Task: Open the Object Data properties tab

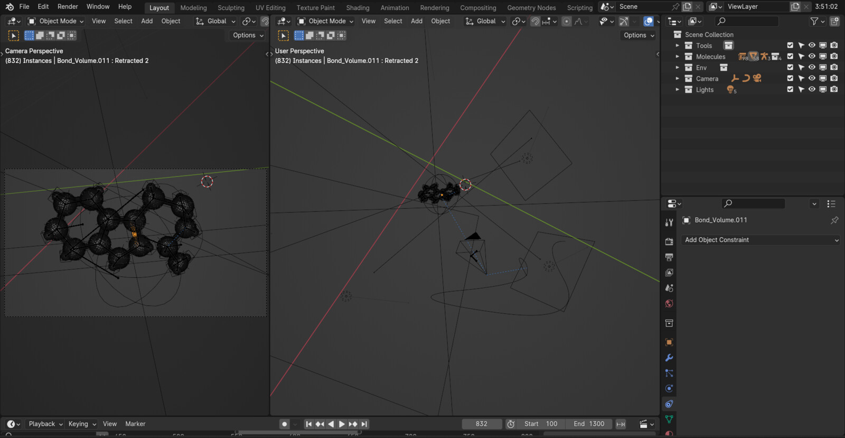Action: [669, 420]
